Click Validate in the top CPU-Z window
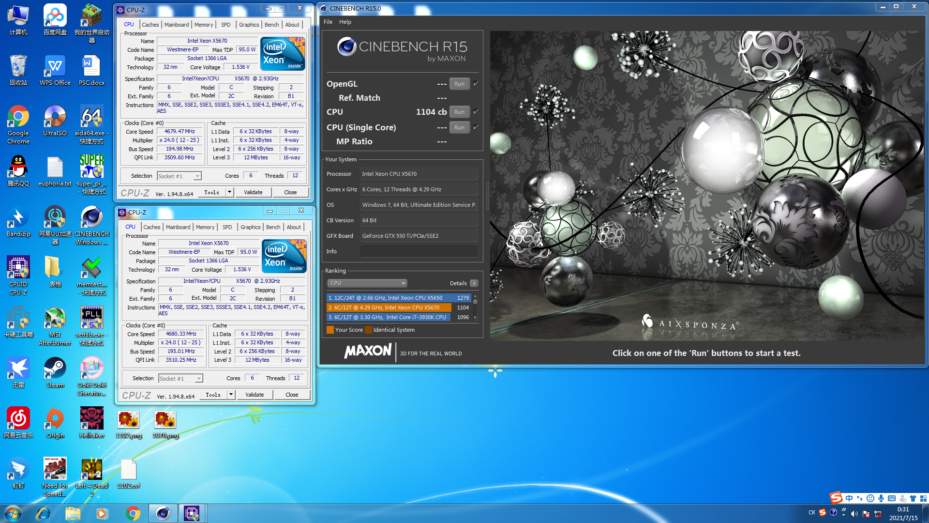The image size is (929, 523). [x=253, y=192]
